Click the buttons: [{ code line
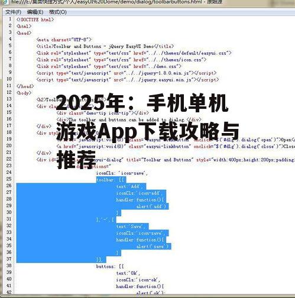Screen dimensions: 295x298 (110, 267)
